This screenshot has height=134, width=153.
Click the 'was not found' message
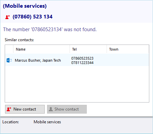point(50,29)
